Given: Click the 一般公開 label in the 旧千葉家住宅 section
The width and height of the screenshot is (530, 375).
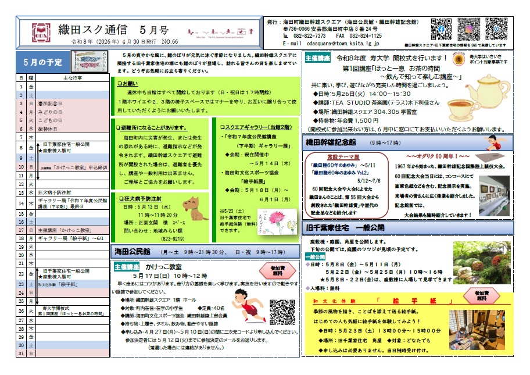Looking at the screenshot, I should point(315,256).
